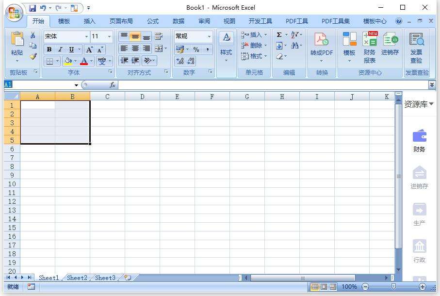This screenshot has width=440, height=296.
Task: Activate the Format Painter brush
Action: 33,56
